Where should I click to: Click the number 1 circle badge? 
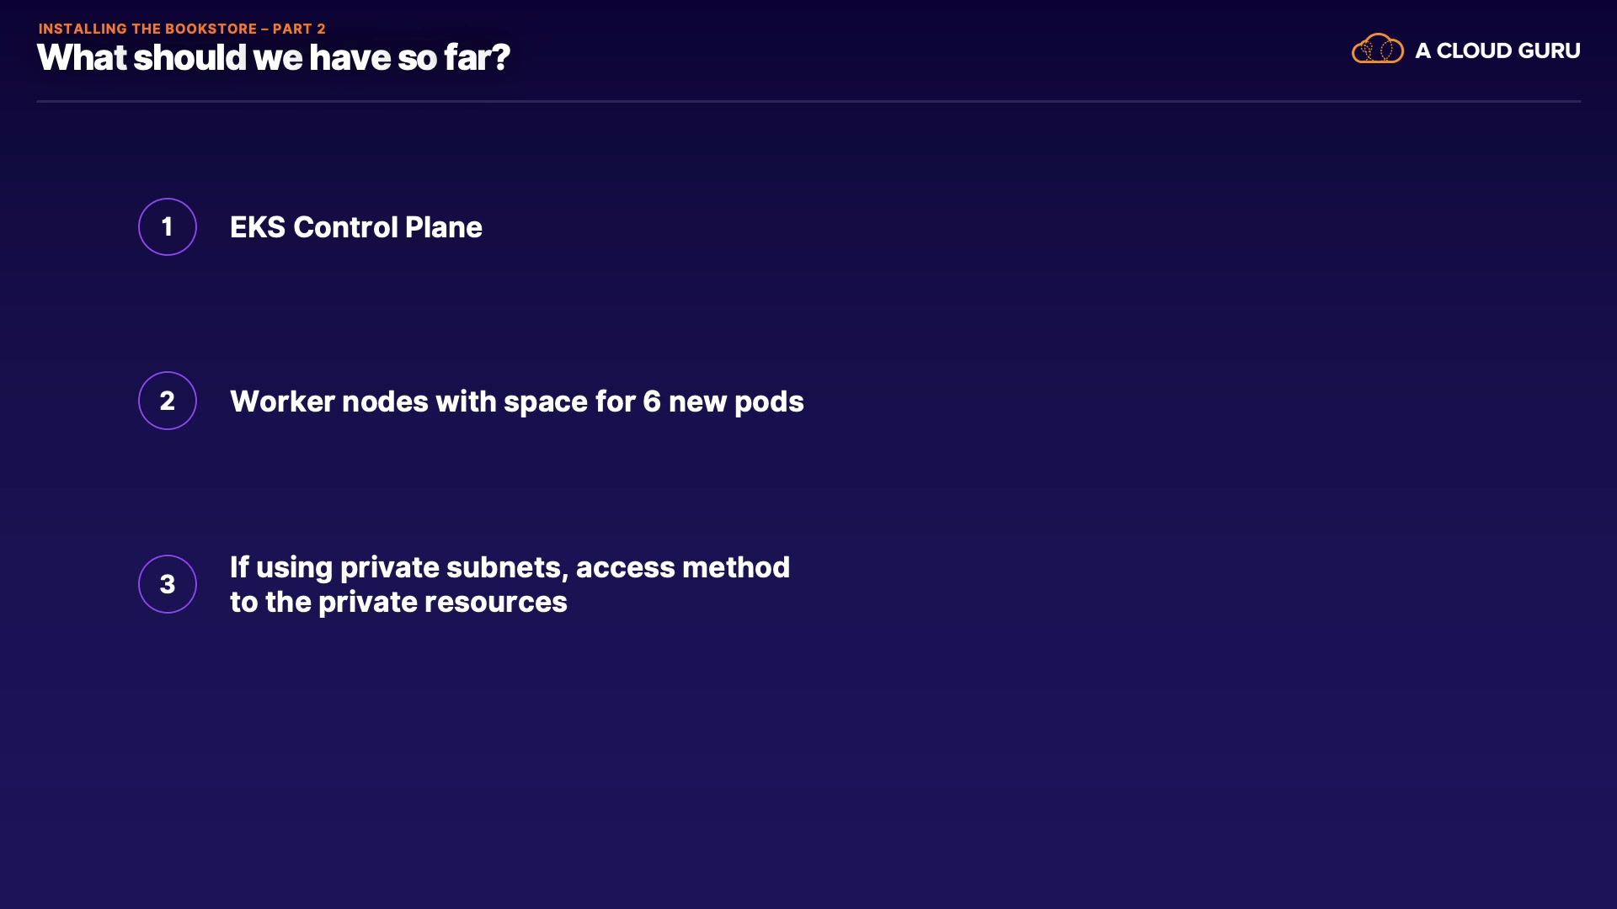pos(168,226)
